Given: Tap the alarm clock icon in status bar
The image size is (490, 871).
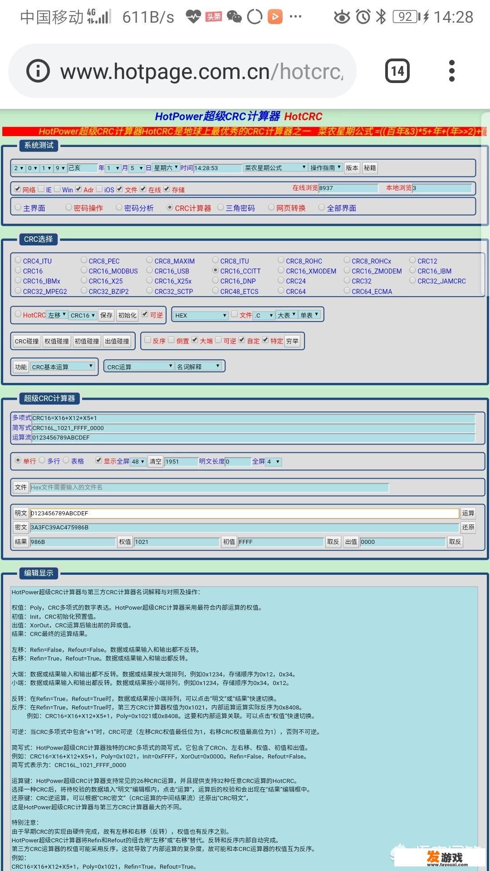Looking at the screenshot, I should [363, 17].
